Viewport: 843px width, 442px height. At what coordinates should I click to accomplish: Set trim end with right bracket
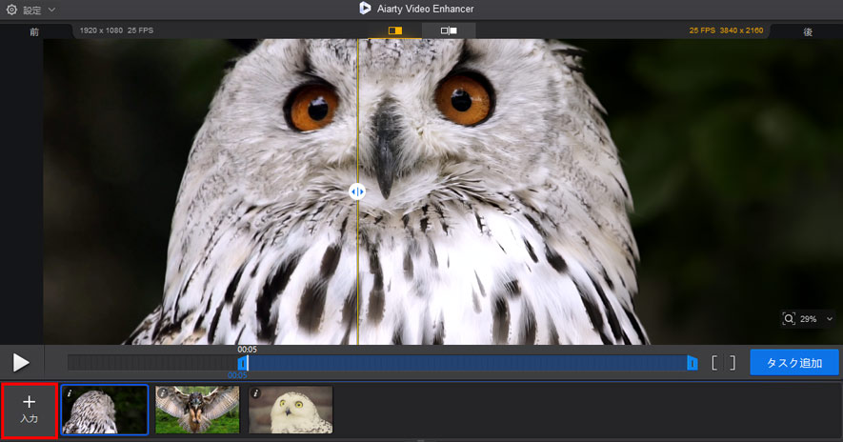(x=733, y=363)
